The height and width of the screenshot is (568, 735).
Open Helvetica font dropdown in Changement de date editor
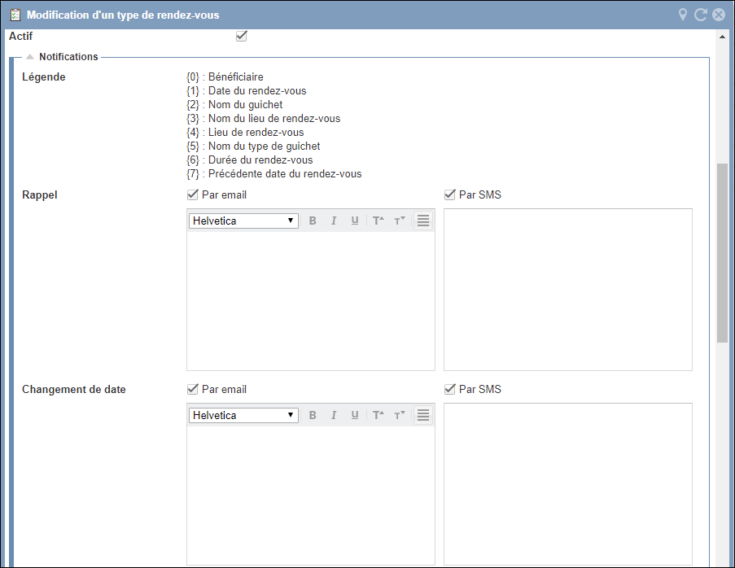point(243,415)
